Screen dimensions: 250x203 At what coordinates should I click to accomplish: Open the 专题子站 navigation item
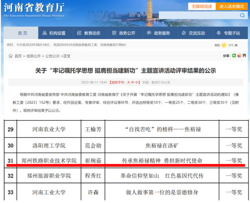[229, 33]
